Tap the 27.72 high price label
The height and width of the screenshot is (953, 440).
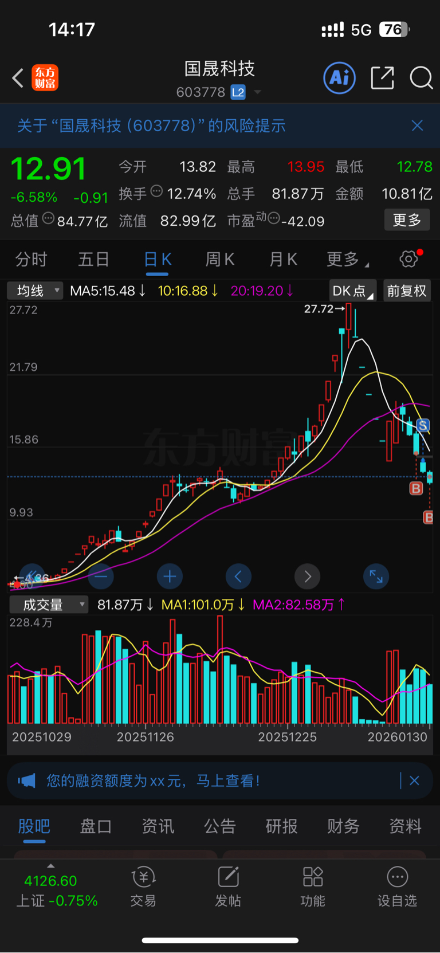(x=319, y=309)
